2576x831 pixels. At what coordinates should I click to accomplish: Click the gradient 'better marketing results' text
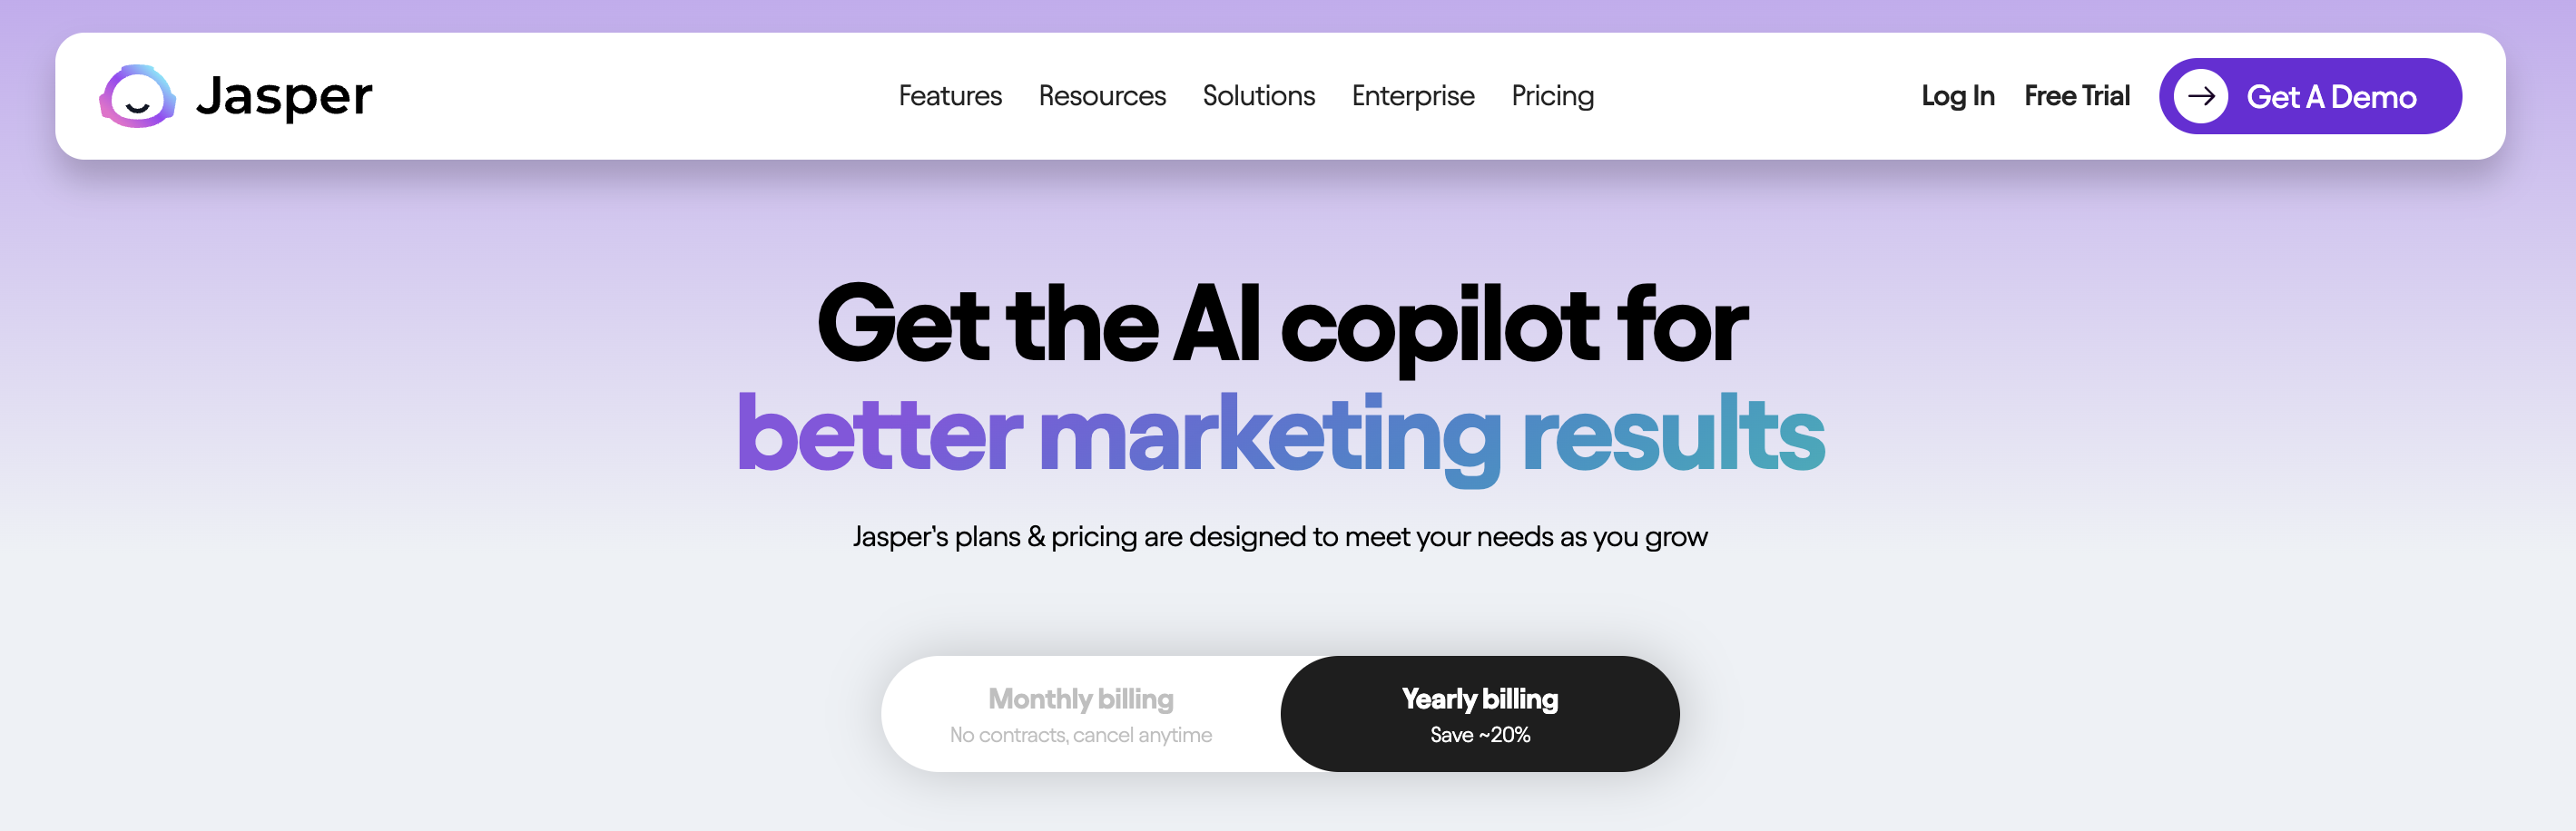[1281, 434]
